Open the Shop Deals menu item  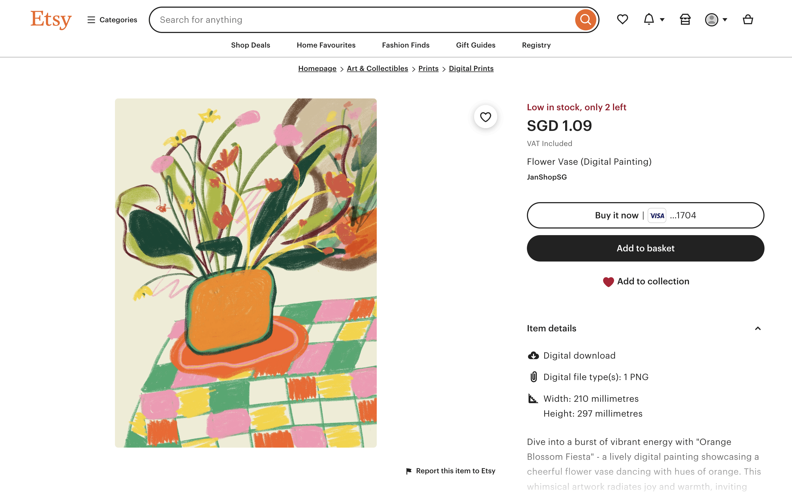250,45
